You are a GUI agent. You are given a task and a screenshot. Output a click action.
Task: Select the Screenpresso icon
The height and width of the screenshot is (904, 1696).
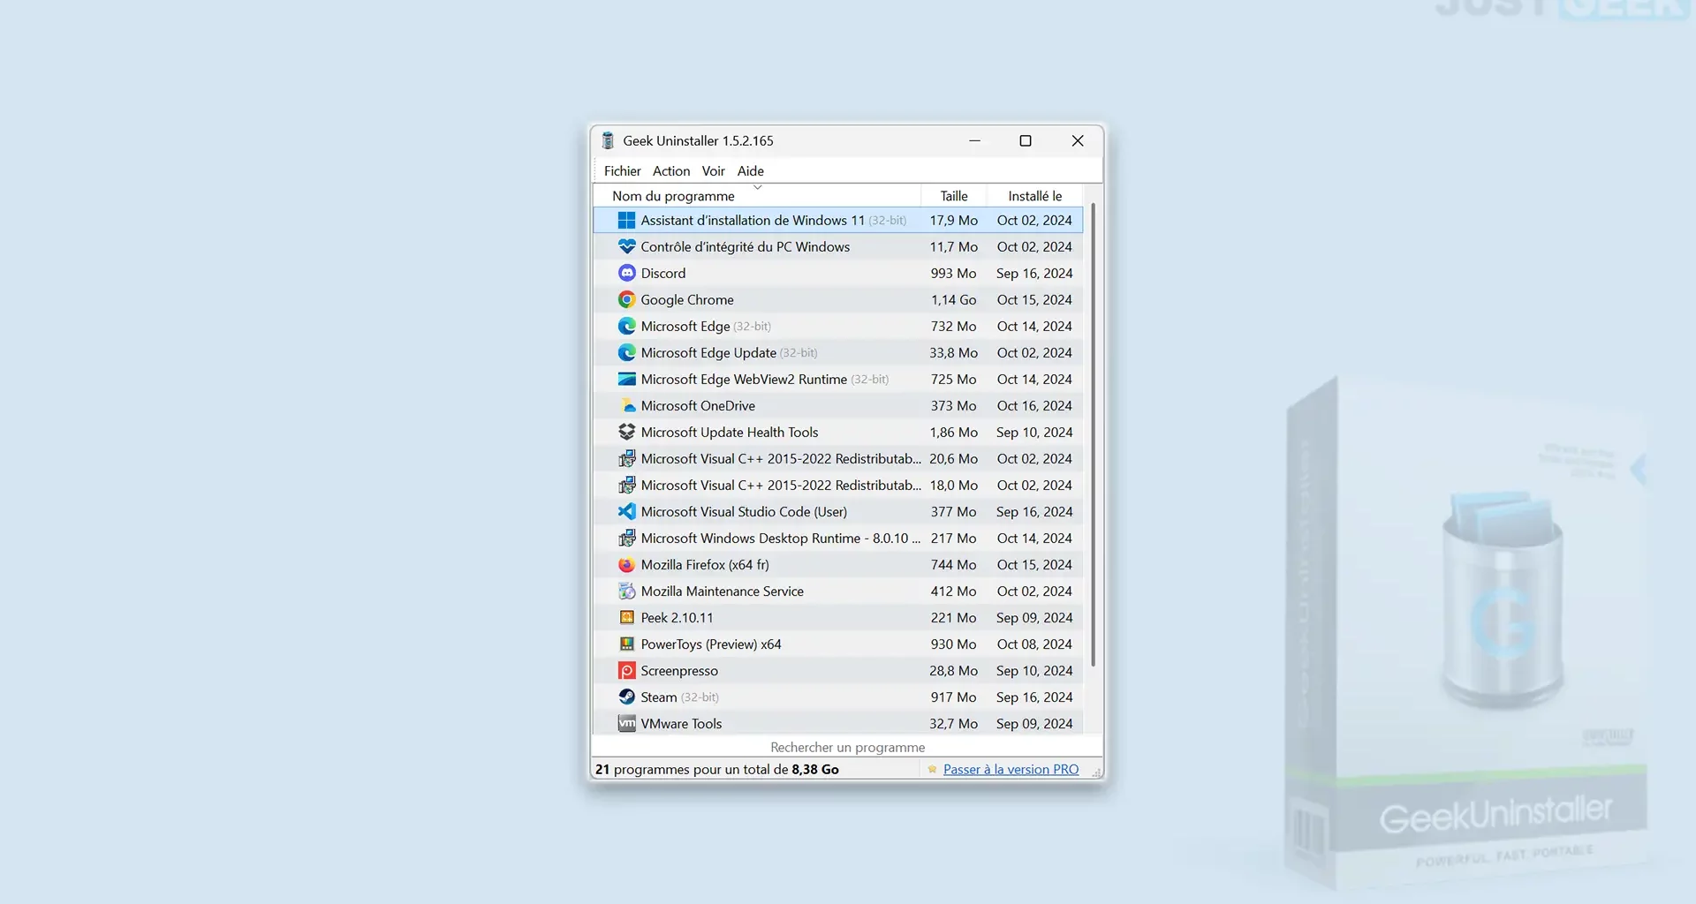626,670
